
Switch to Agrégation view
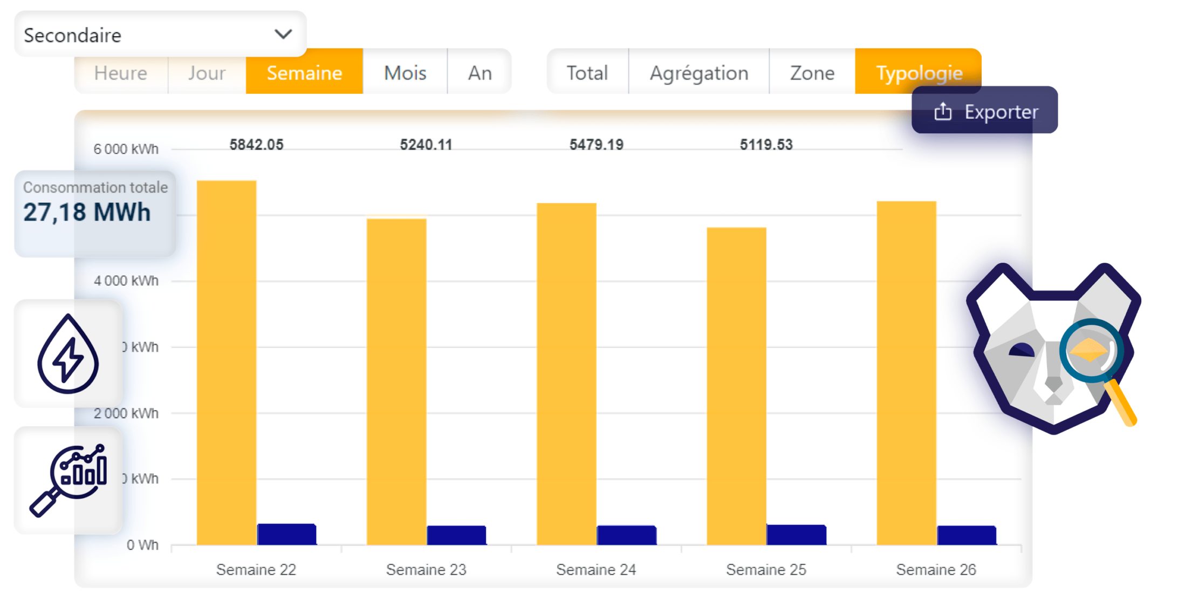coord(699,73)
